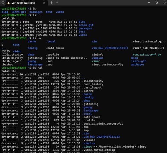The height and width of the screenshot is (153, 167).
Task: Click file size '3884' of .bashrc
Action: 56,91
